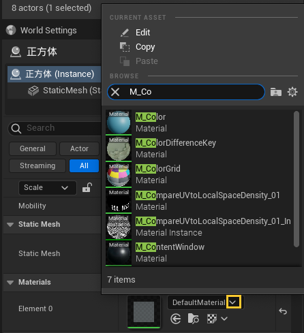Image resolution: width=304 pixels, height=333 pixels.
Task: Click the World Settings globe icon
Action: pyautogui.click(x=11, y=30)
